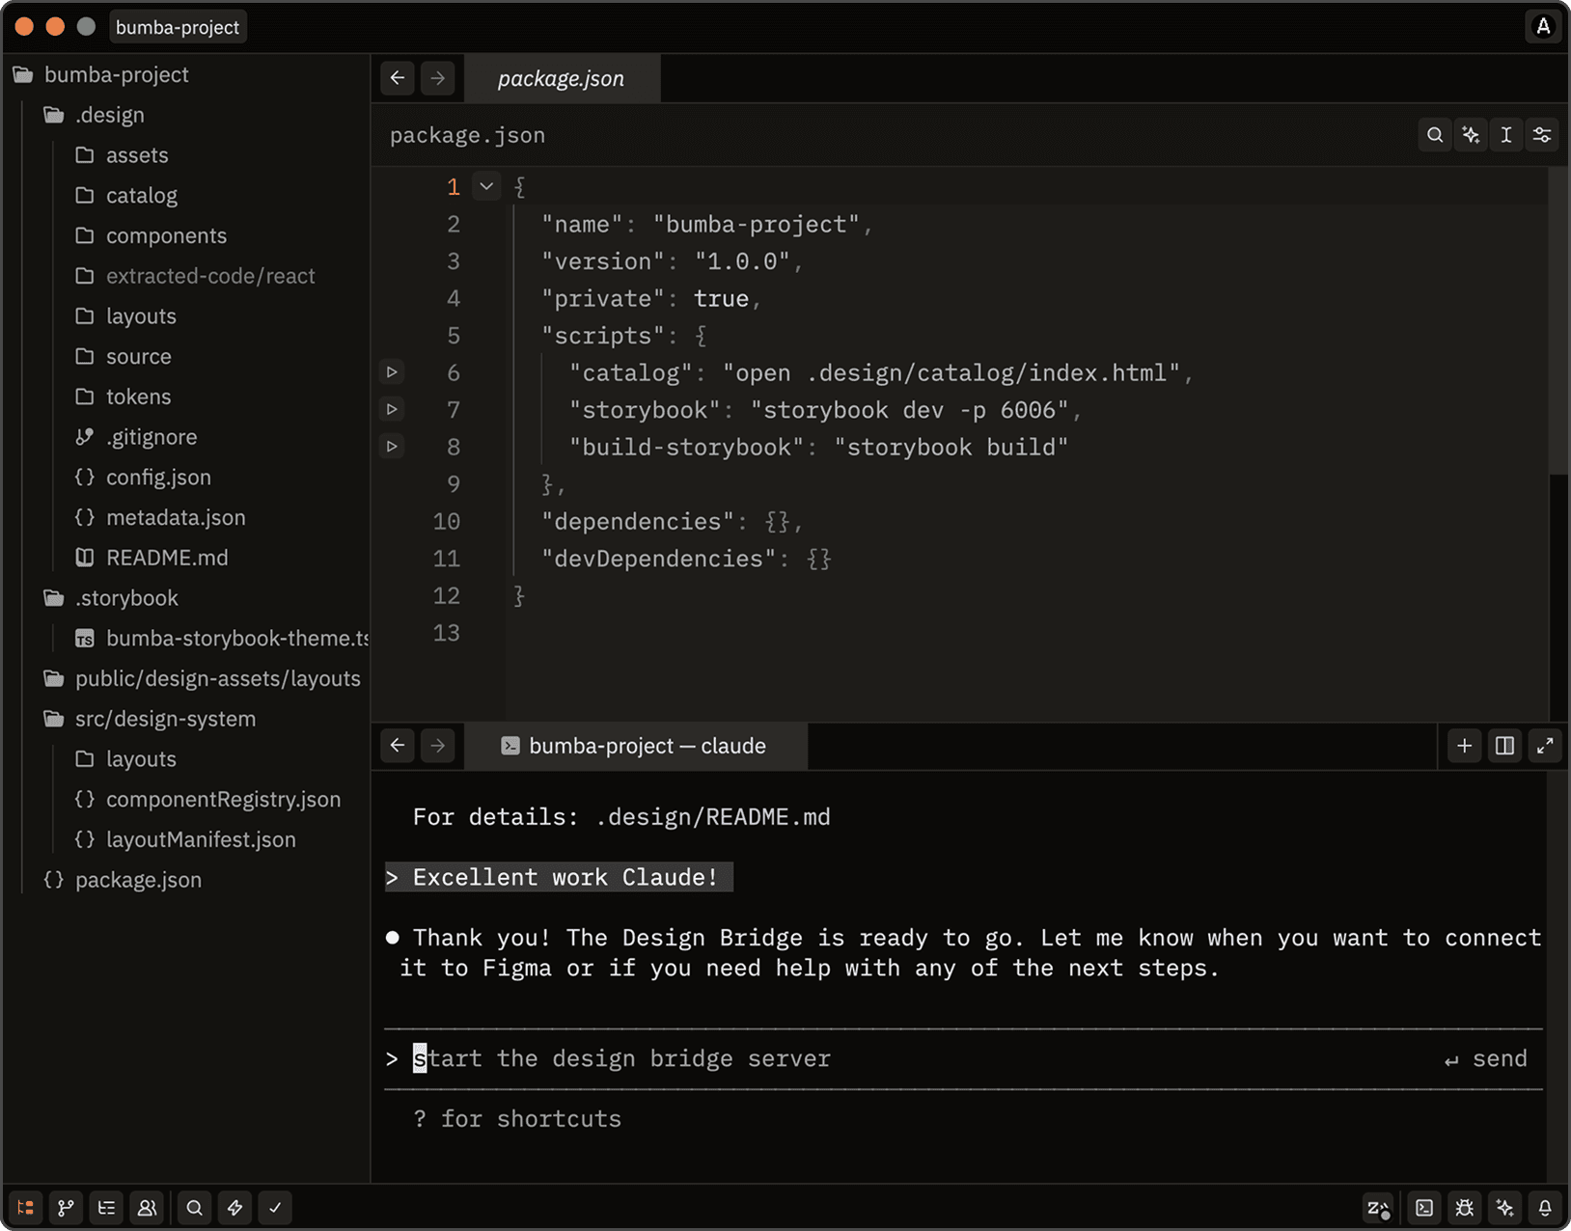Open metadata.json in the file tree

click(x=160, y=518)
